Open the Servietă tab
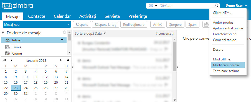The image size is (251, 102). click(112, 16)
